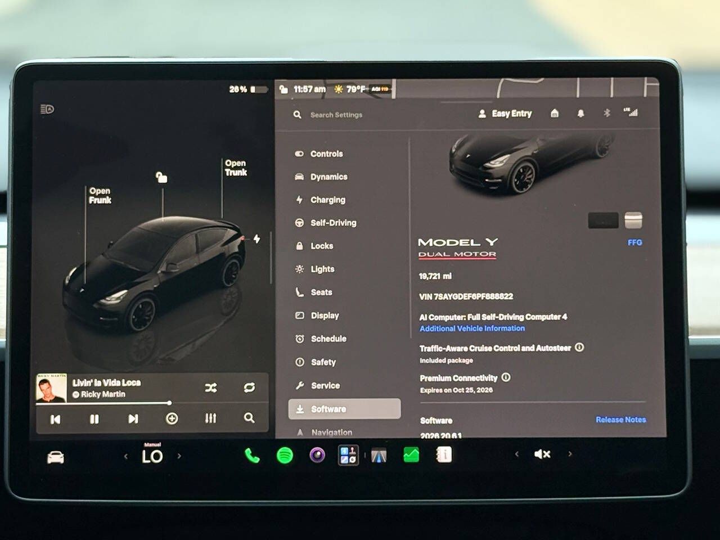Tap the 79°F weather indicator
The image size is (720, 540).
tap(350, 89)
